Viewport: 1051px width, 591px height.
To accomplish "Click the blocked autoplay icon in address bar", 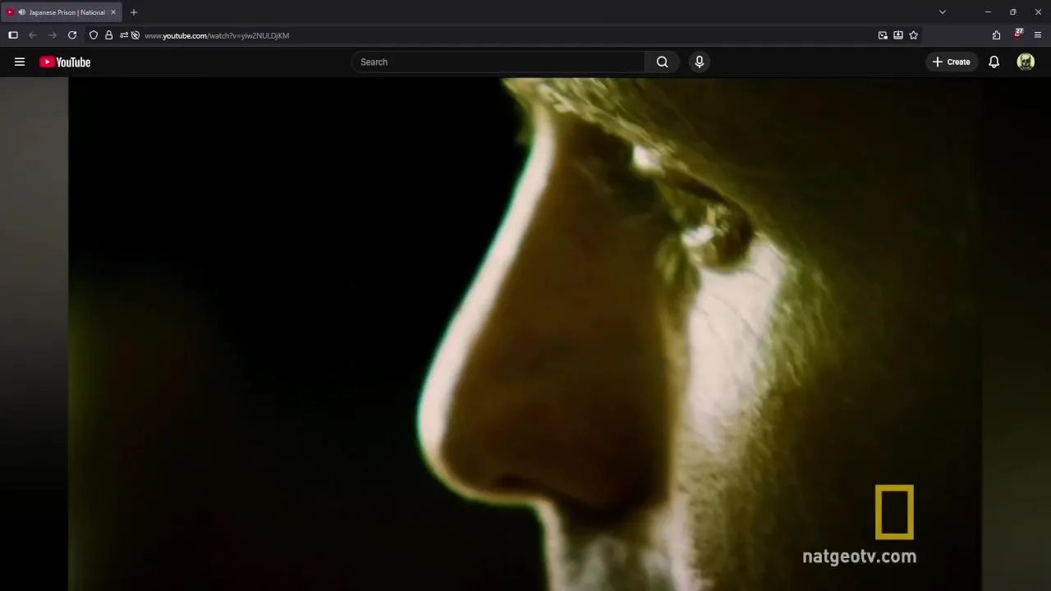I will (x=135, y=35).
